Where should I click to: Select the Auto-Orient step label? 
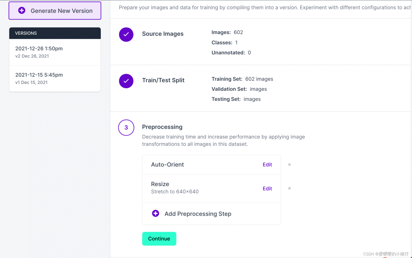167,164
